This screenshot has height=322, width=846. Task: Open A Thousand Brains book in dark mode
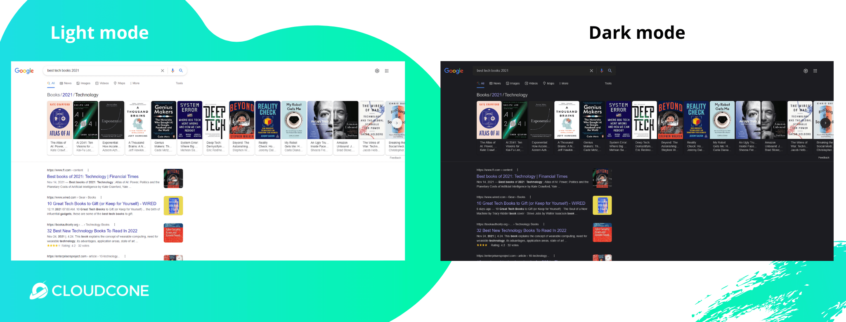tap(567, 127)
